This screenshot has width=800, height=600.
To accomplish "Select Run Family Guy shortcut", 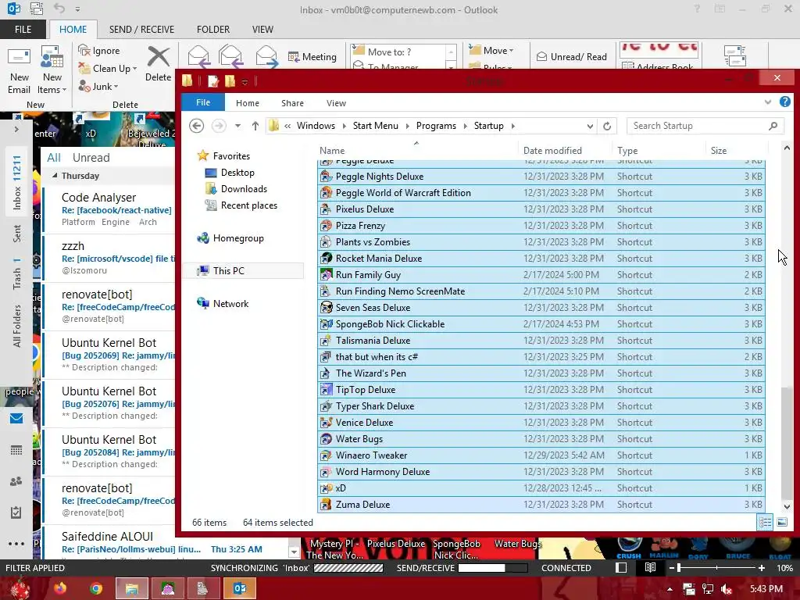I will tap(541, 275).
